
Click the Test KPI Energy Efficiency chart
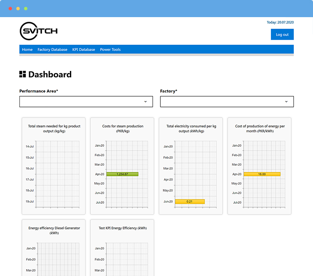(122, 248)
